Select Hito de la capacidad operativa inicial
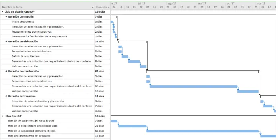The width and height of the screenshot is (278, 140). (32, 131)
